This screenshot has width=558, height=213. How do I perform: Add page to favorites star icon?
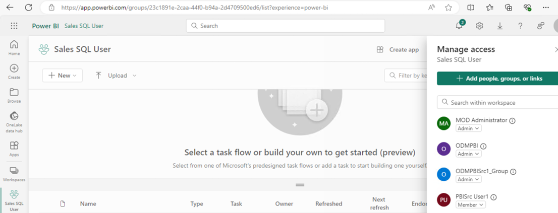[x=449, y=8]
